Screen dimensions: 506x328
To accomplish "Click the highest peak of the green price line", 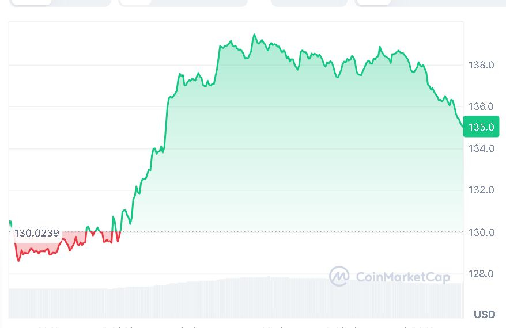I will pyautogui.click(x=254, y=35).
